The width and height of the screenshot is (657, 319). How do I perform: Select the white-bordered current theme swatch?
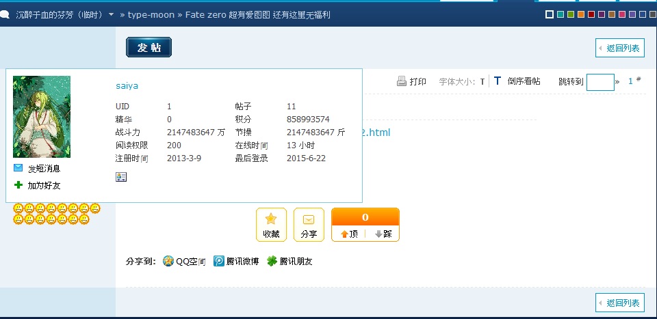point(550,14)
